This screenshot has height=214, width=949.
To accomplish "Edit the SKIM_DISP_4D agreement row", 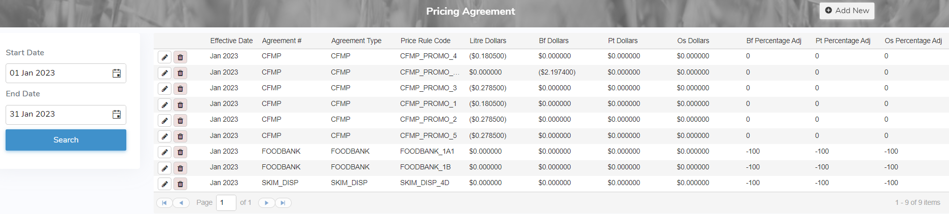I will [164, 184].
